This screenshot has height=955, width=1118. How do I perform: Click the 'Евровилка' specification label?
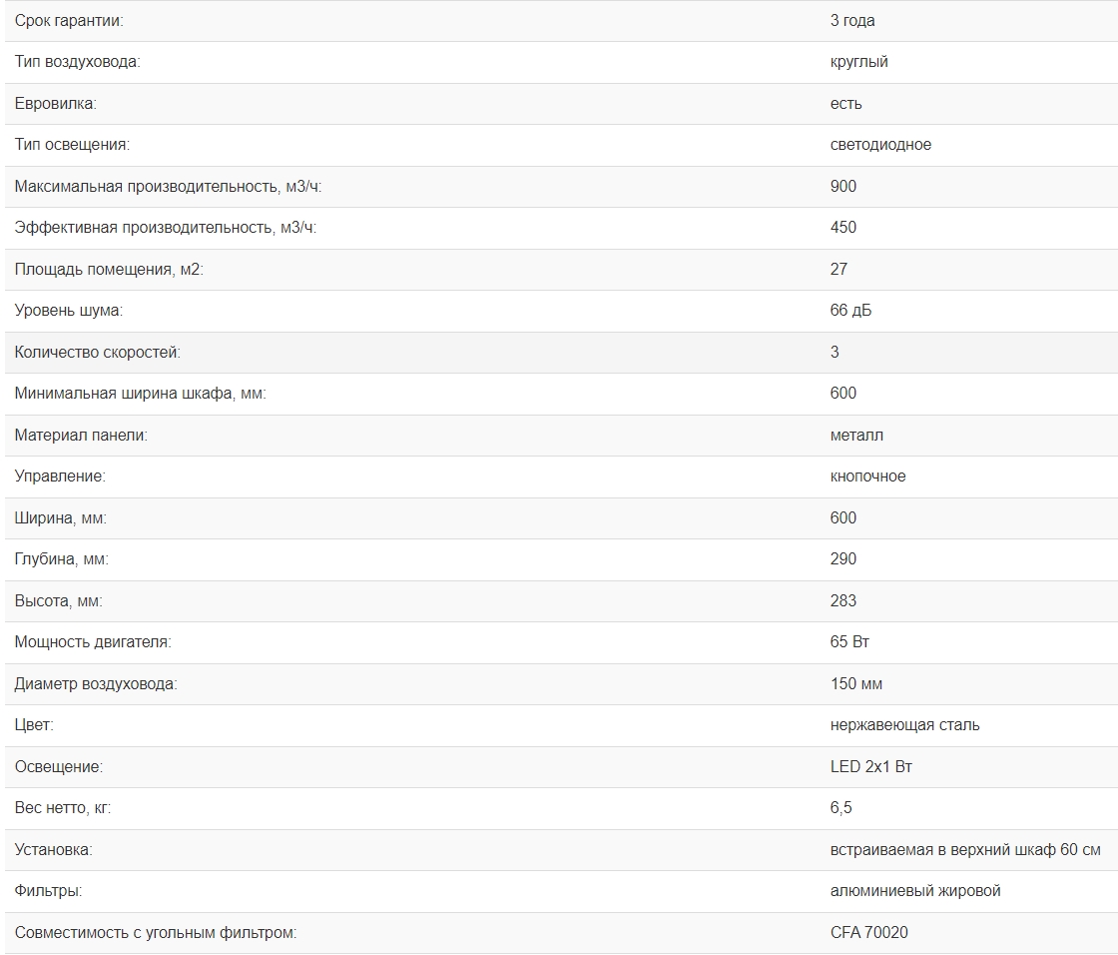pyautogui.click(x=55, y=104)
